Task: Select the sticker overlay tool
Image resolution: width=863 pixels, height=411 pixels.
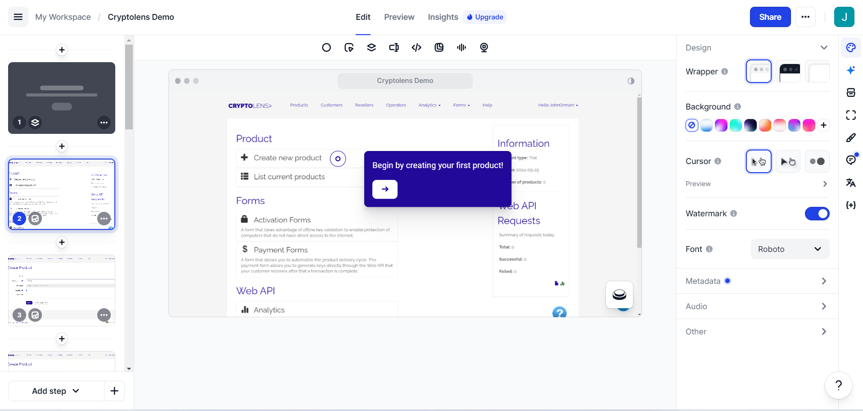Action: 439,48
